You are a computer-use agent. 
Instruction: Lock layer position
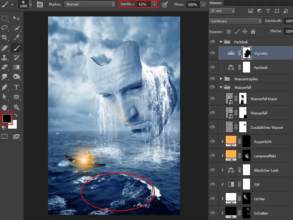(x=245, y=32)
